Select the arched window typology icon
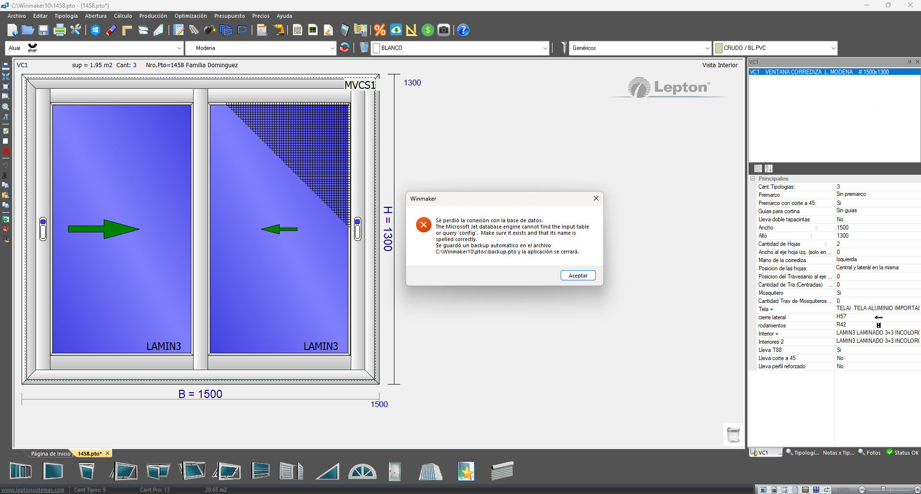Screen dimensions: 921x494 pos(362,471)
